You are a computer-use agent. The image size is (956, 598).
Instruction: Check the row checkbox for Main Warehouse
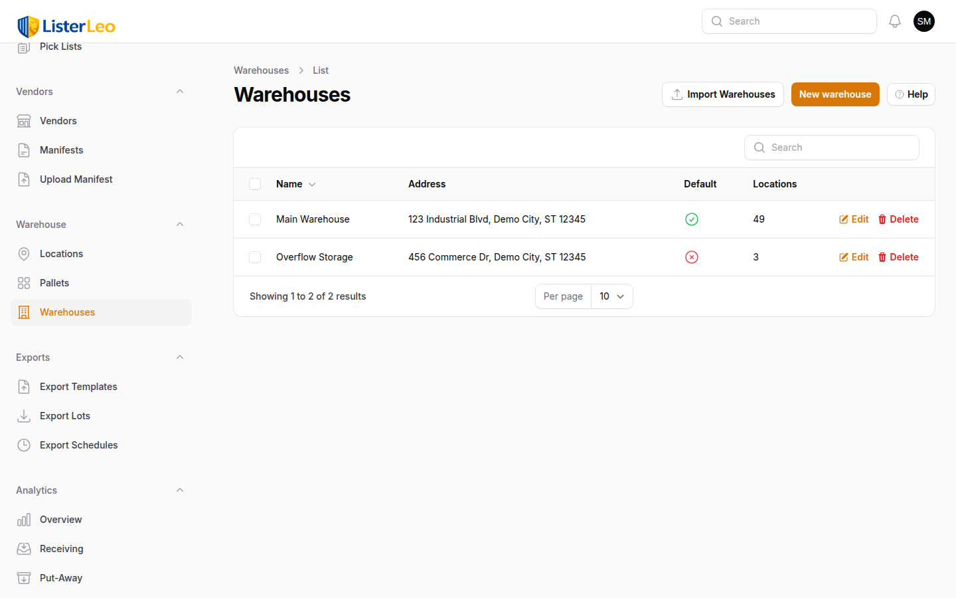tap(255, 219)
